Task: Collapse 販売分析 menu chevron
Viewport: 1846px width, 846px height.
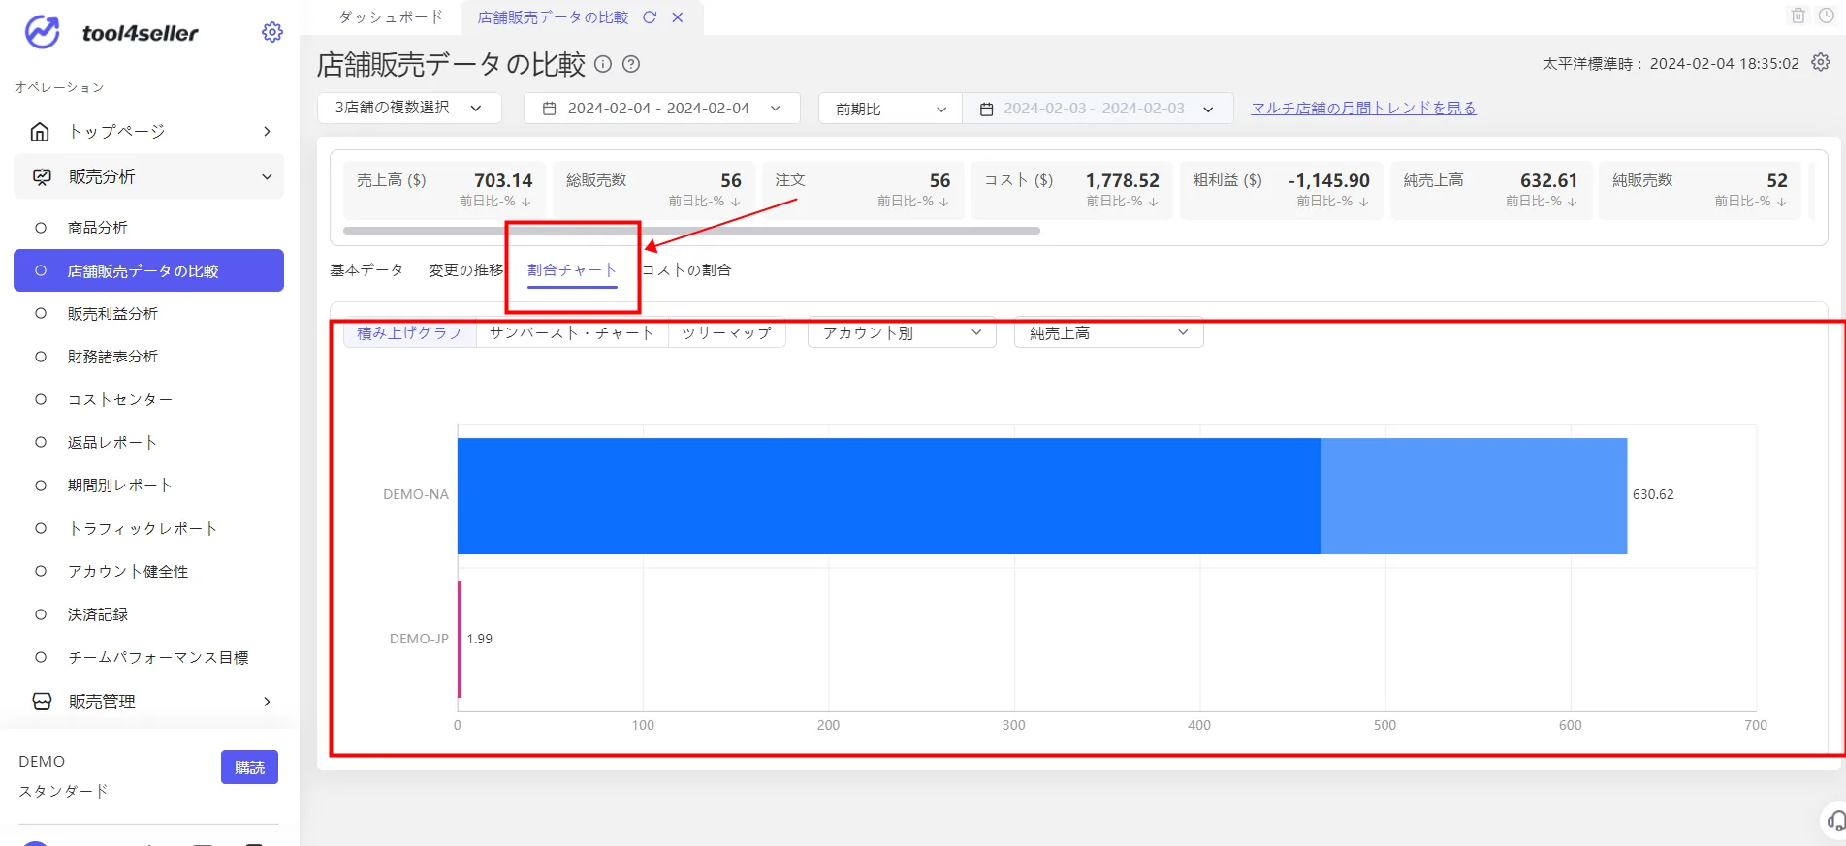Action: [267, 177]
